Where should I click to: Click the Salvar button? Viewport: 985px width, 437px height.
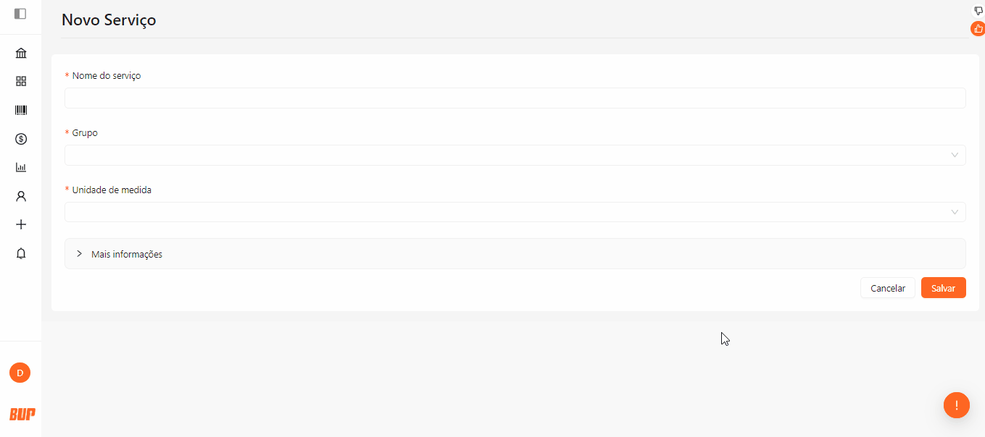point(944,288)
